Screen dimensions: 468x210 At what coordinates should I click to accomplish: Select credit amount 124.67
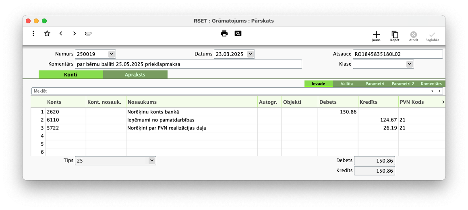(x=379, y=120)
